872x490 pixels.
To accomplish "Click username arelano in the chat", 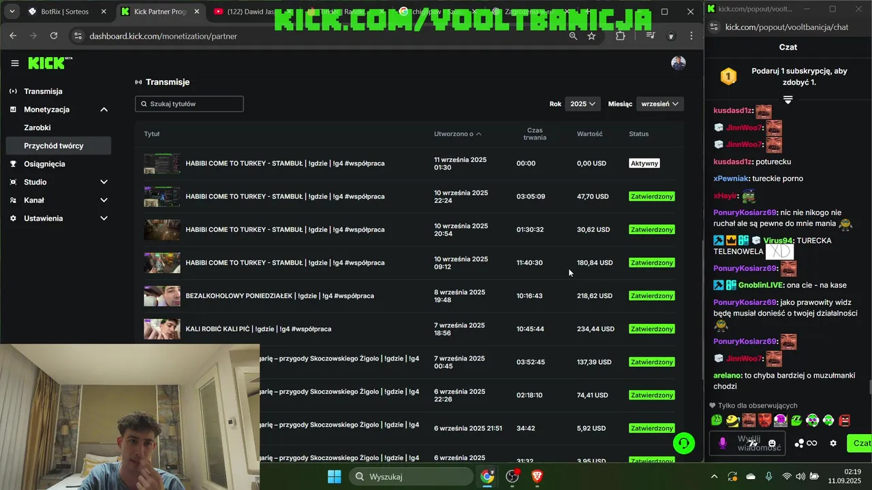I will pos(727,376).
